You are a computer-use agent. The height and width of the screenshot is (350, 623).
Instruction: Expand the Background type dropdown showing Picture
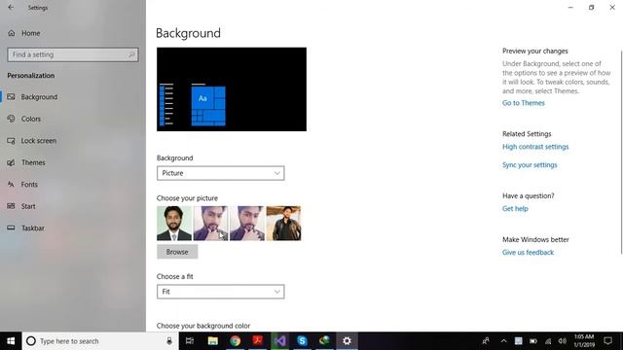[221, 173]
